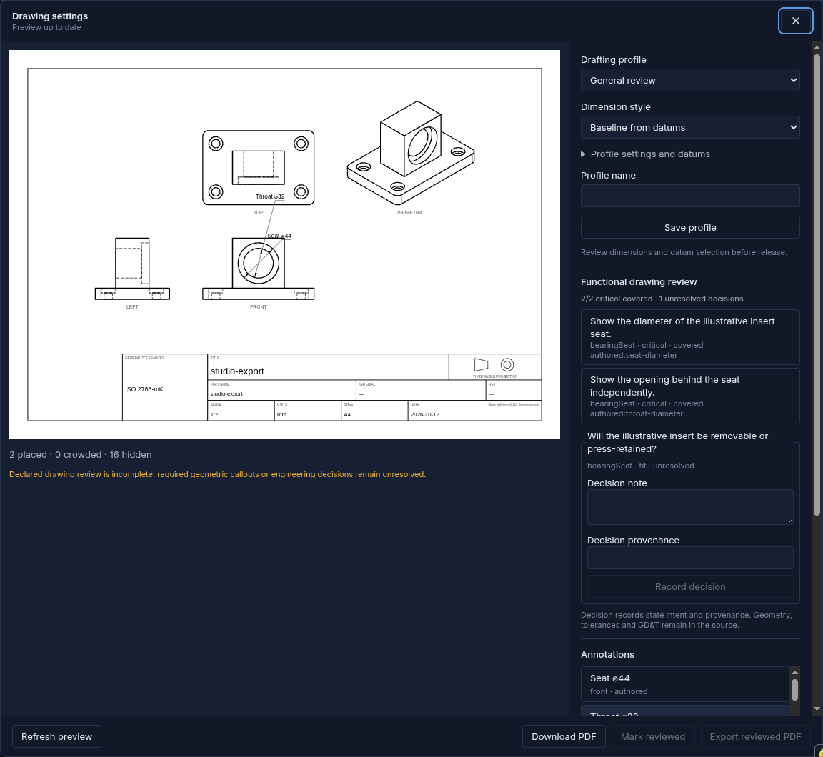Click the Annotations list scrollbar thumb
823x757 pixels.
coord(794,689)
